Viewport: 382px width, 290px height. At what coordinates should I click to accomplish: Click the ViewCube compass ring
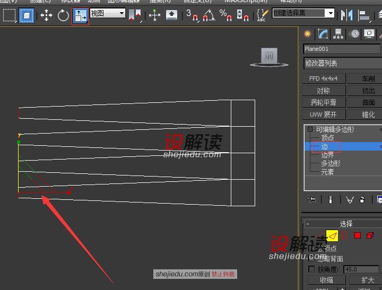click(269, 65)
